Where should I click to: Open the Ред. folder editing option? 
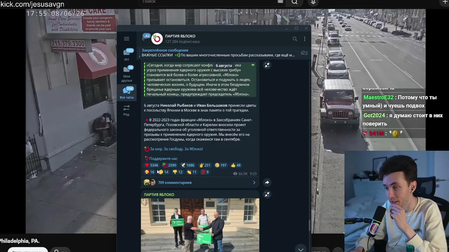(127, 110)
